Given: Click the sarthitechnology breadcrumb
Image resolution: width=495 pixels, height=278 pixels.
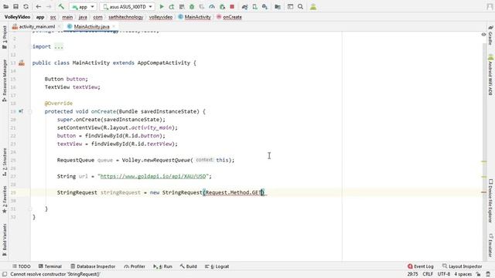Looking at the screenshot, I should coord(125,17).
